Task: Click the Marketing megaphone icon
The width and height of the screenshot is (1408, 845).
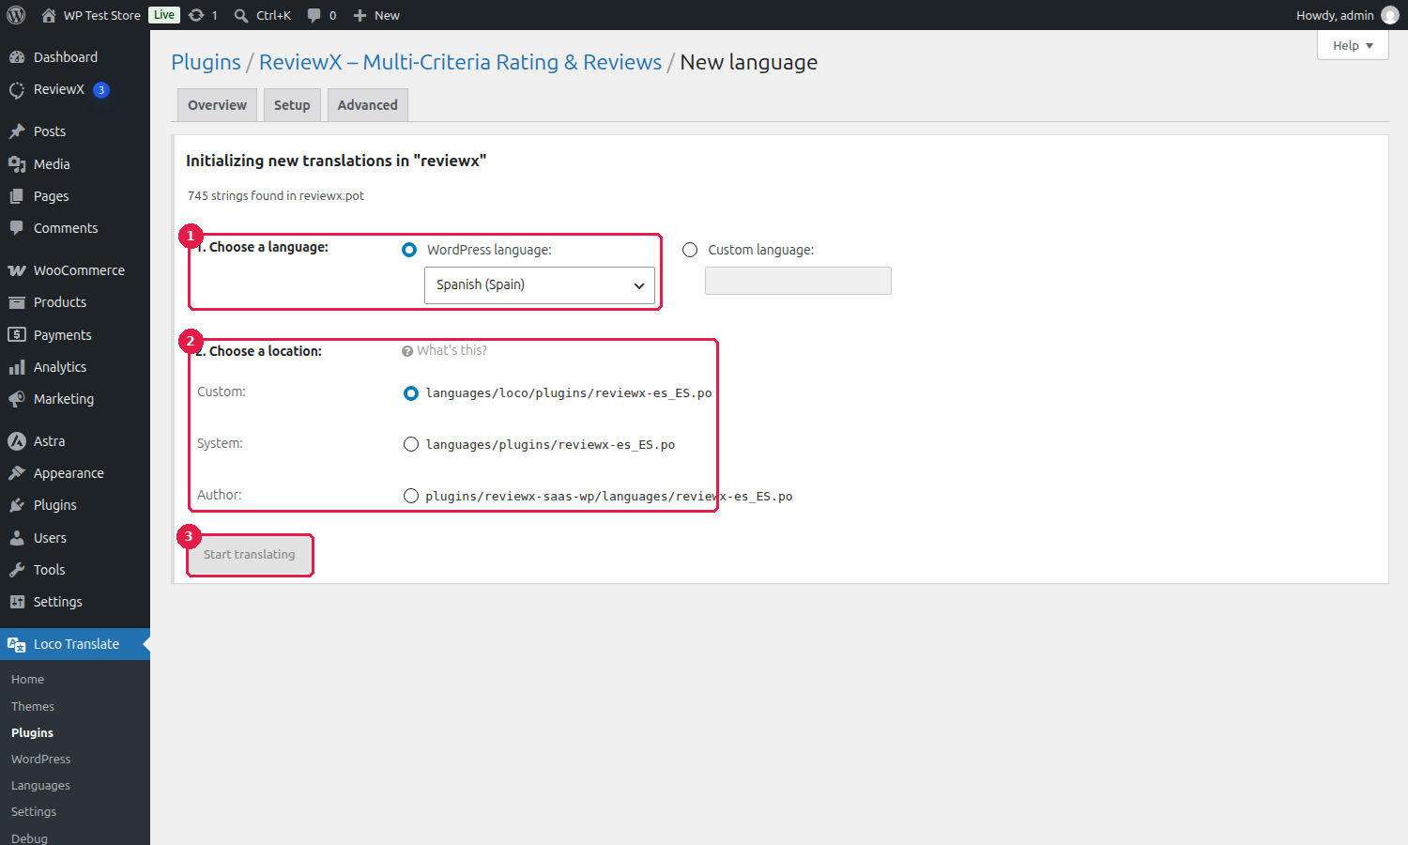Action: pyautogui.click(x=17, y=399)
